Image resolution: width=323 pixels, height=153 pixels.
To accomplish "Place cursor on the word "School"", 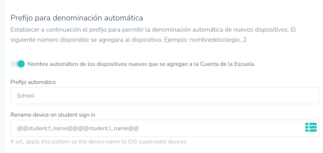I will click(x=26, y=96).
